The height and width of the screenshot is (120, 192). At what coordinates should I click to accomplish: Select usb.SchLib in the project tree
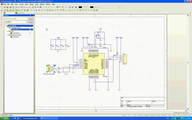(15, 37)
